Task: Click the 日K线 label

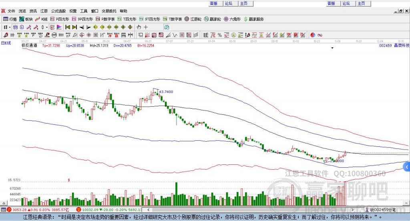Action: click(6, 43)
